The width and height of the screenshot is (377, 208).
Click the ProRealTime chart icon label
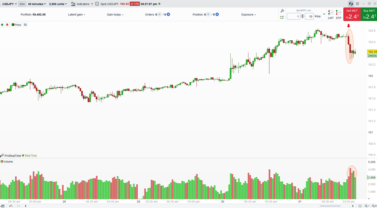[x=11, y=156]
